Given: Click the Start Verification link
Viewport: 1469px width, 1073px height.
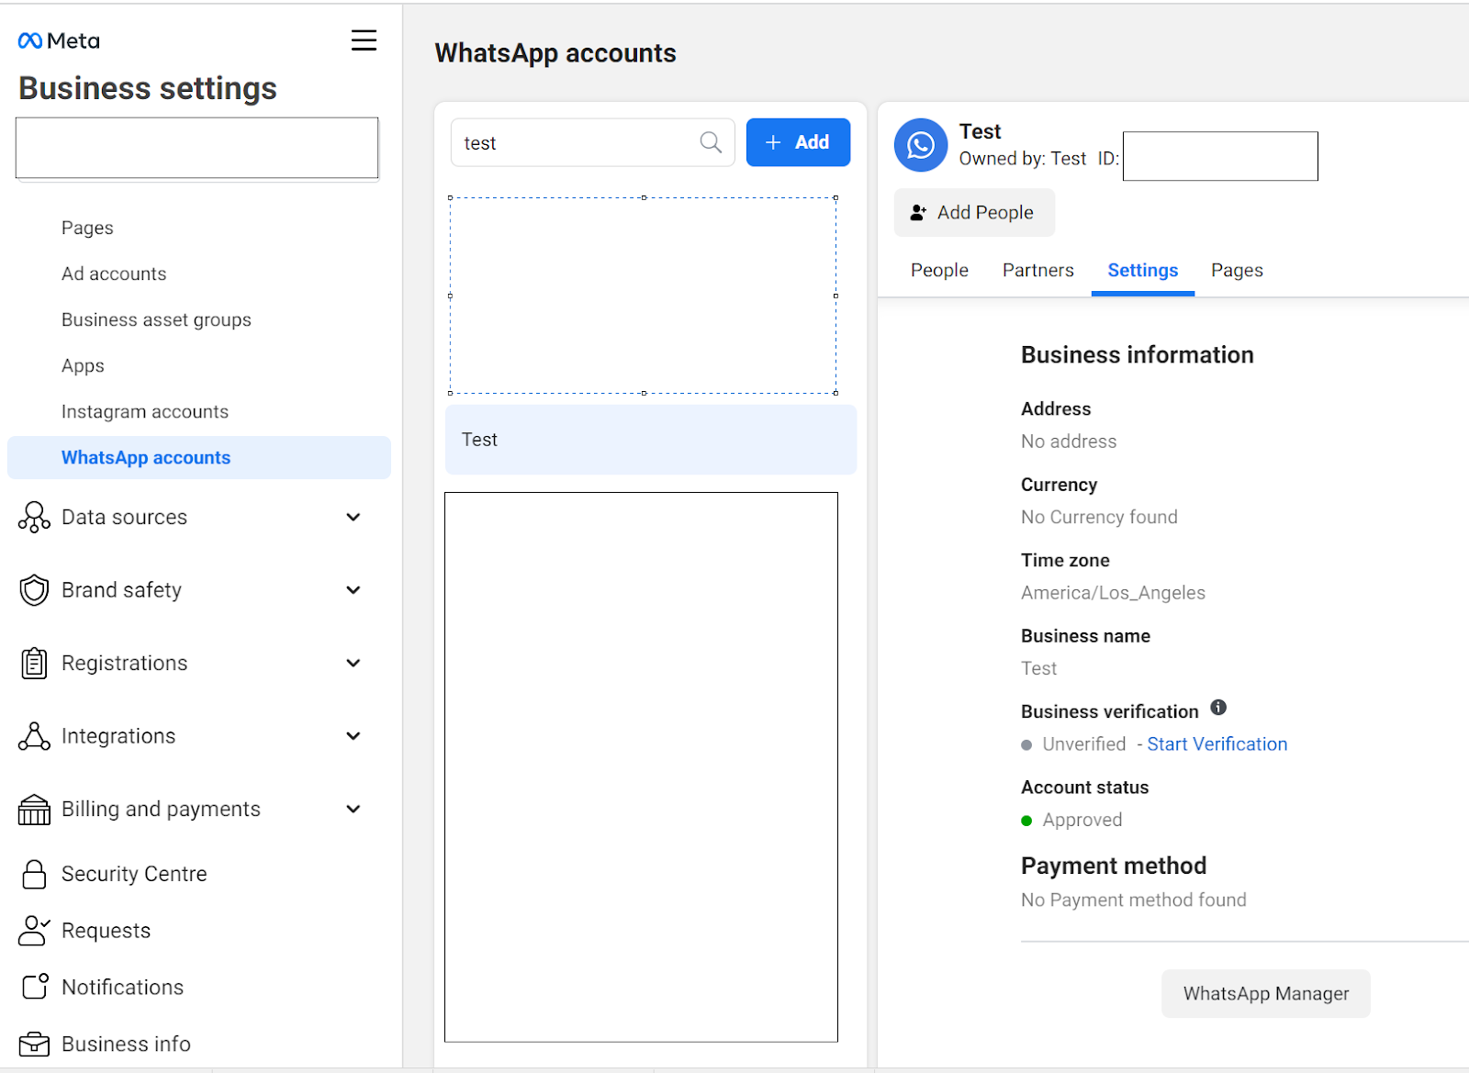Looking at the screenshot, I should [x=1217, y=744].
